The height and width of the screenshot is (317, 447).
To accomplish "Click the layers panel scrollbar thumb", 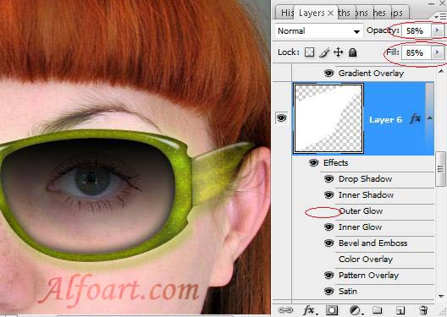I will click(440, 169).
